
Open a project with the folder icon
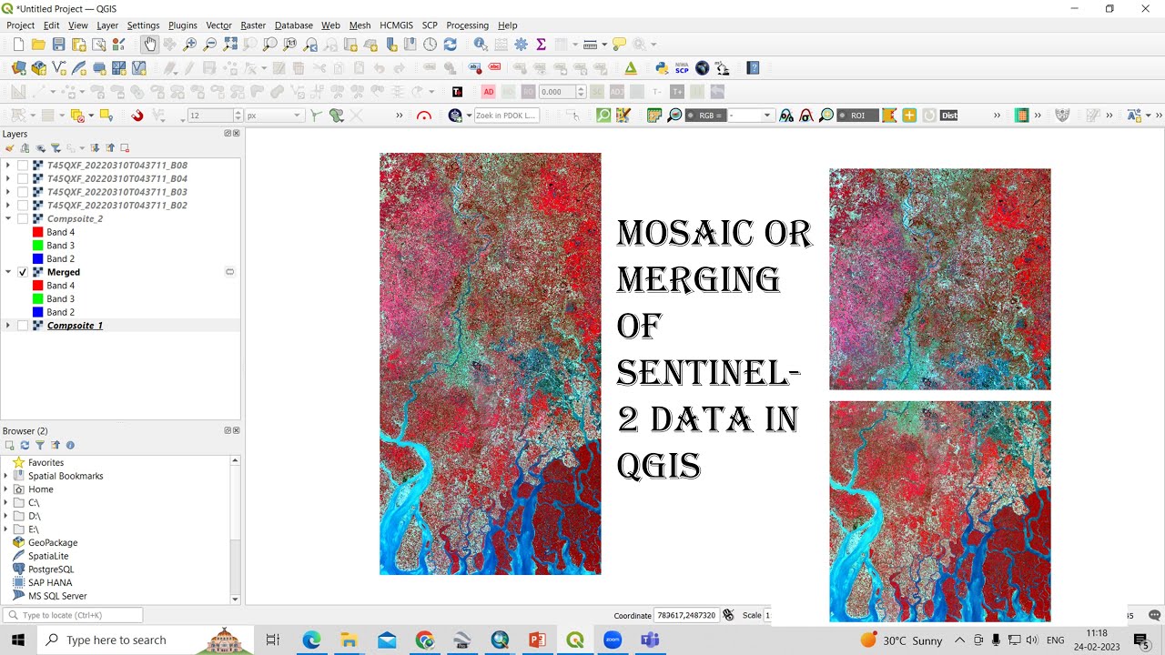coord(38,44)
